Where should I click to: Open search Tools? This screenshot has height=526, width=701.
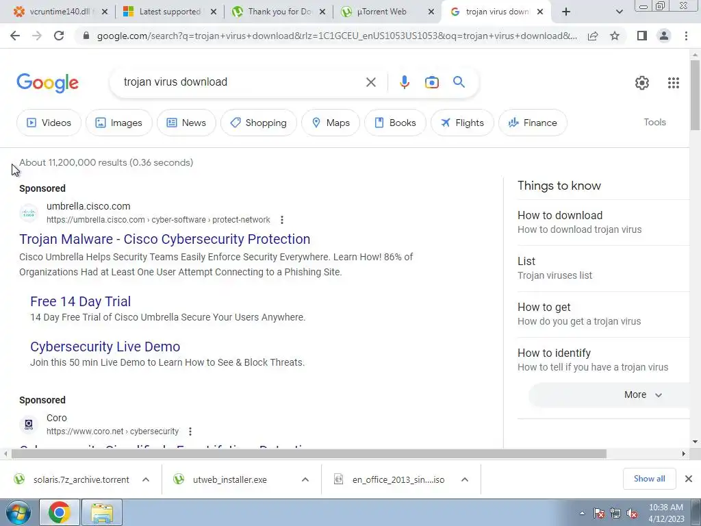tap(654, 122)
